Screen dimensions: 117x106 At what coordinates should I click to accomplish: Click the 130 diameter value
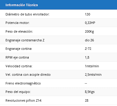pyautogui.click(x=87, y=14)
